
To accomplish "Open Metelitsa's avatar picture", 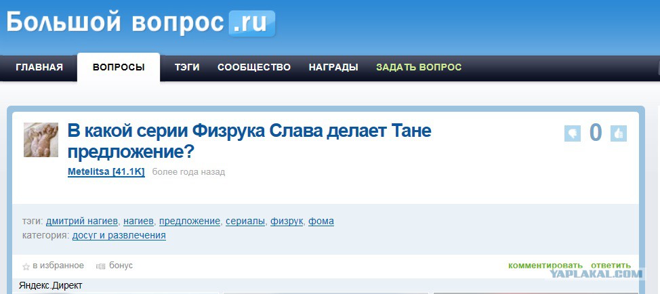I will click(41, 140).
